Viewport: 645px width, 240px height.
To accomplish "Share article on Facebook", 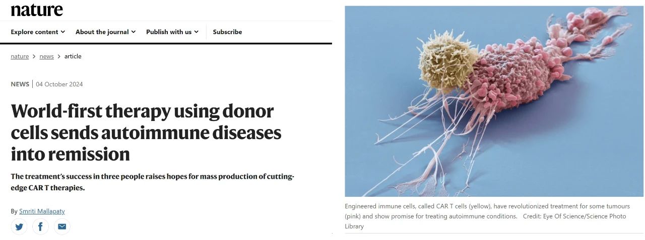I will [40, 226].
